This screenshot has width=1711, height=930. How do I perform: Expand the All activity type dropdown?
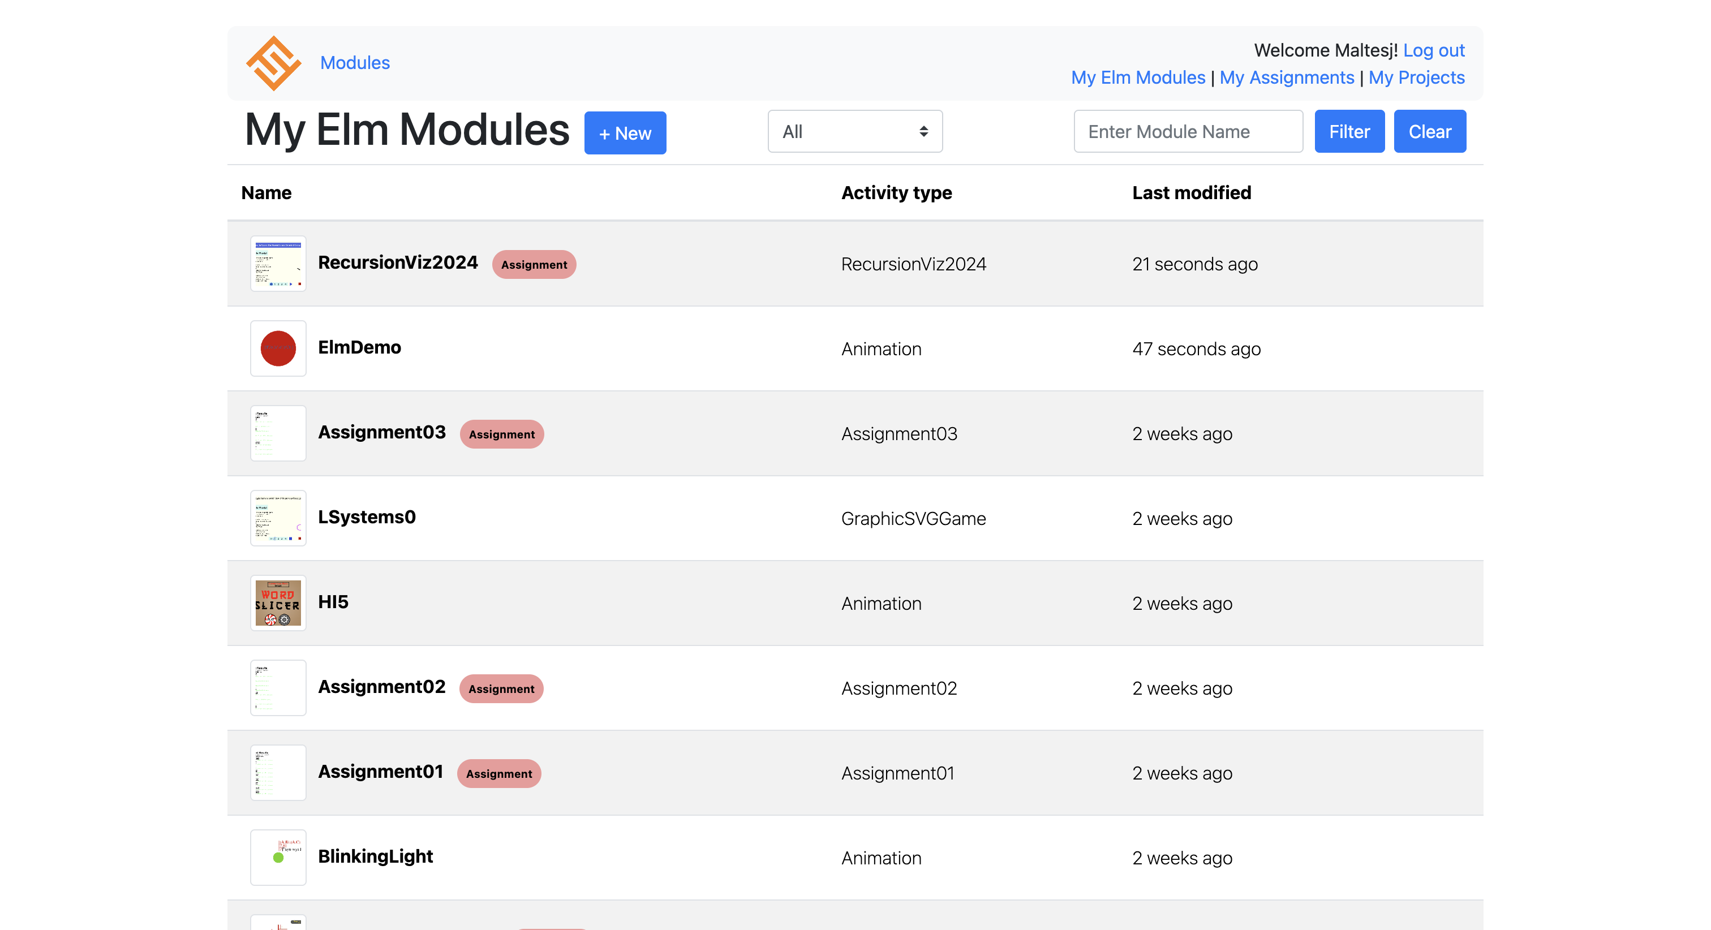tap(854, 132)
